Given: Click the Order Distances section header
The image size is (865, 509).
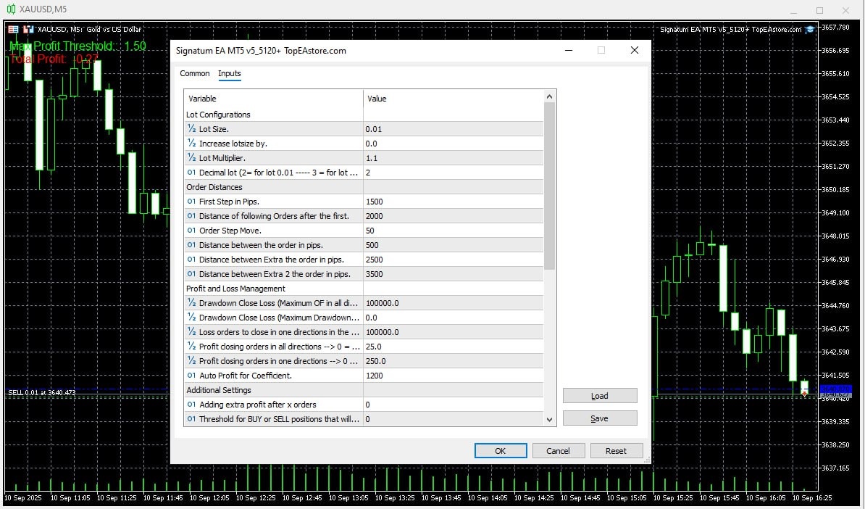Looking at the screenshot, I should [214, 187].
